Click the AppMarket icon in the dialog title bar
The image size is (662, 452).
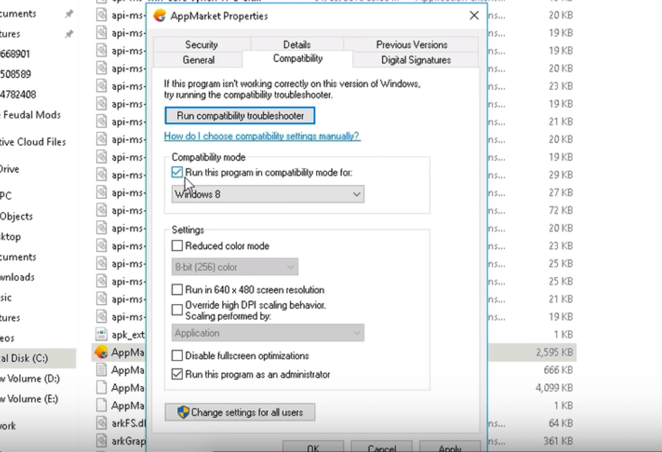(160, 16)
